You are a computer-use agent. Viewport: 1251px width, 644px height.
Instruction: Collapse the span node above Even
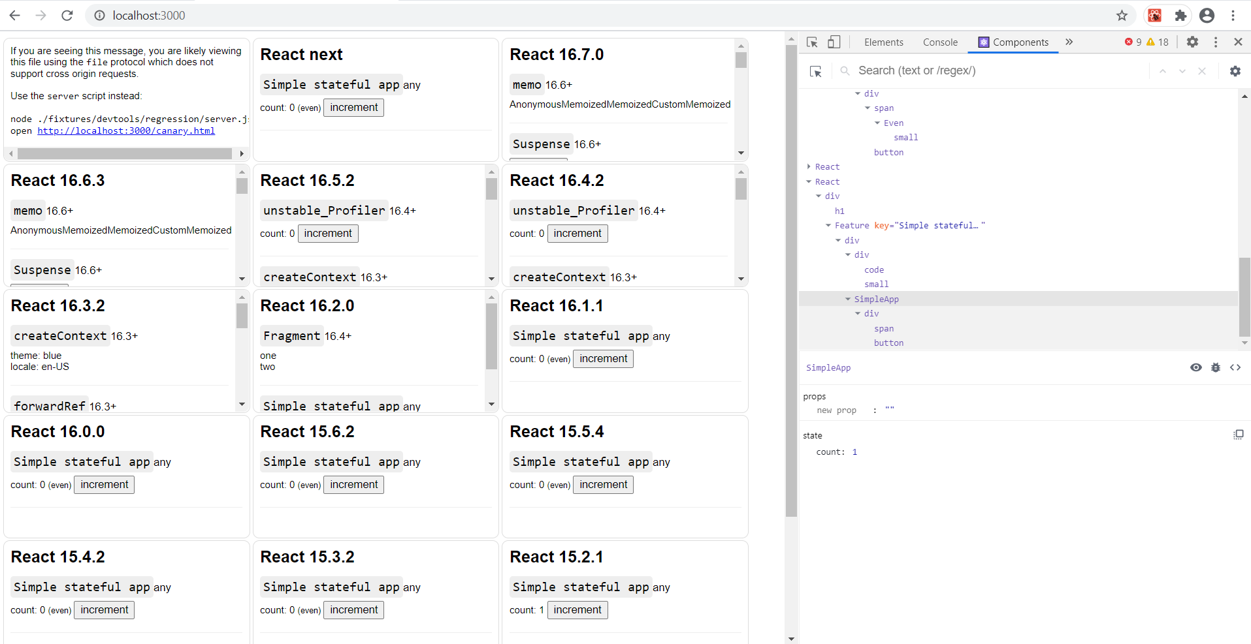pos(868,108)
